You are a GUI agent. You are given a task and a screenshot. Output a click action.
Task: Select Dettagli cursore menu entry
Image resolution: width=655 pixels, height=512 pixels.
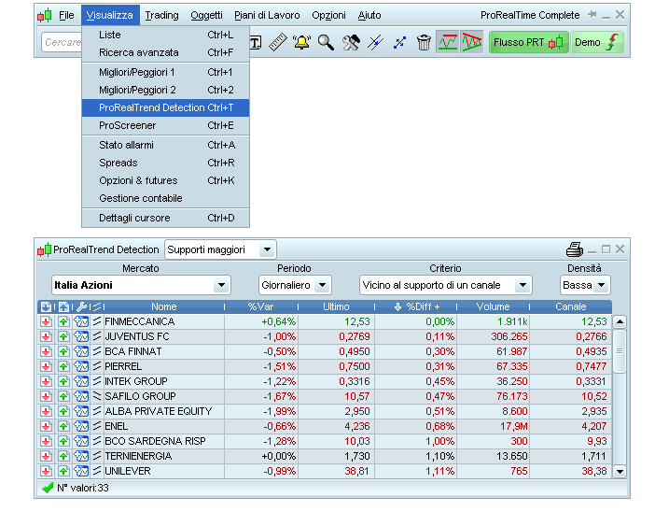(166, 218)
